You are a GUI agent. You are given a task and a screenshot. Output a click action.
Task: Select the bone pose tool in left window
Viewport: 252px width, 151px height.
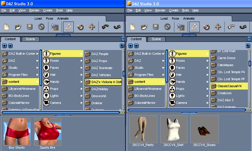click(x=69, y=27)
